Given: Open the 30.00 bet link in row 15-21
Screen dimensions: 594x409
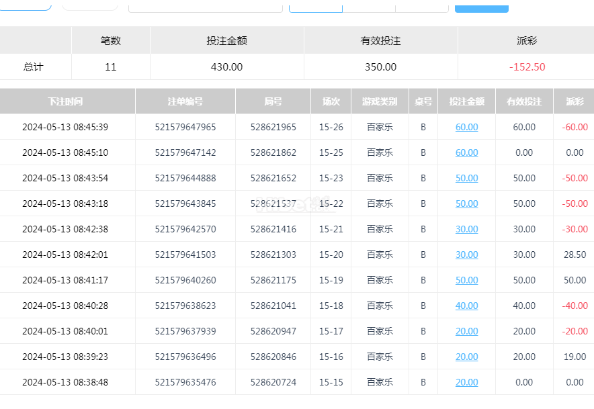Looking at the screenshot, I should pyautogui.click(x=467, y=229).
